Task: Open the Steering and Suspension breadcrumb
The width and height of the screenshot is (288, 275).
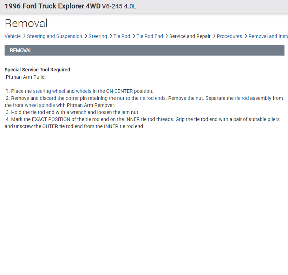Action: 54,36
